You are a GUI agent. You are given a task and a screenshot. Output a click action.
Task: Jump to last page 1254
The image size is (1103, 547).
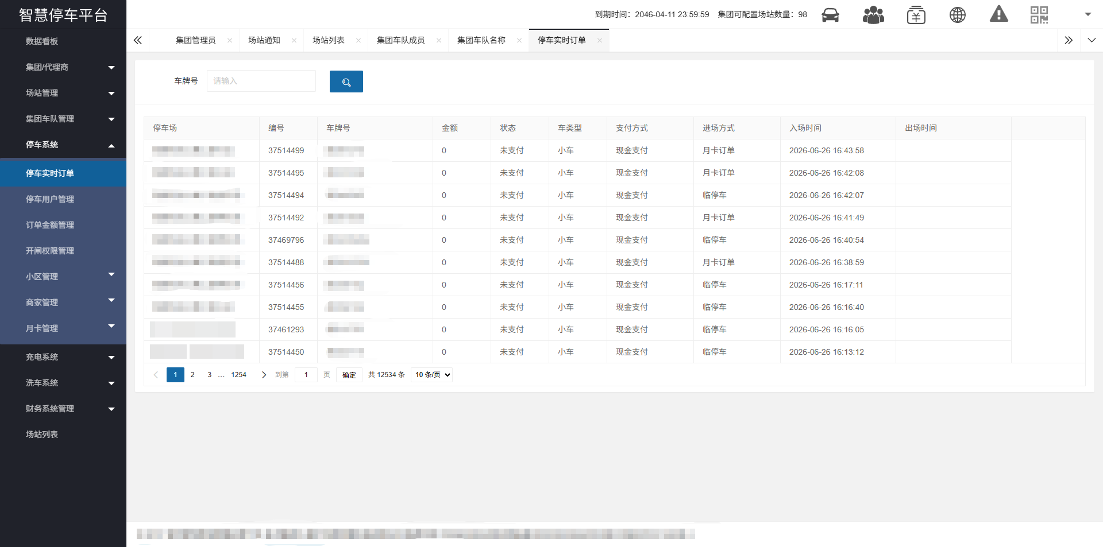tap(238, 375)
